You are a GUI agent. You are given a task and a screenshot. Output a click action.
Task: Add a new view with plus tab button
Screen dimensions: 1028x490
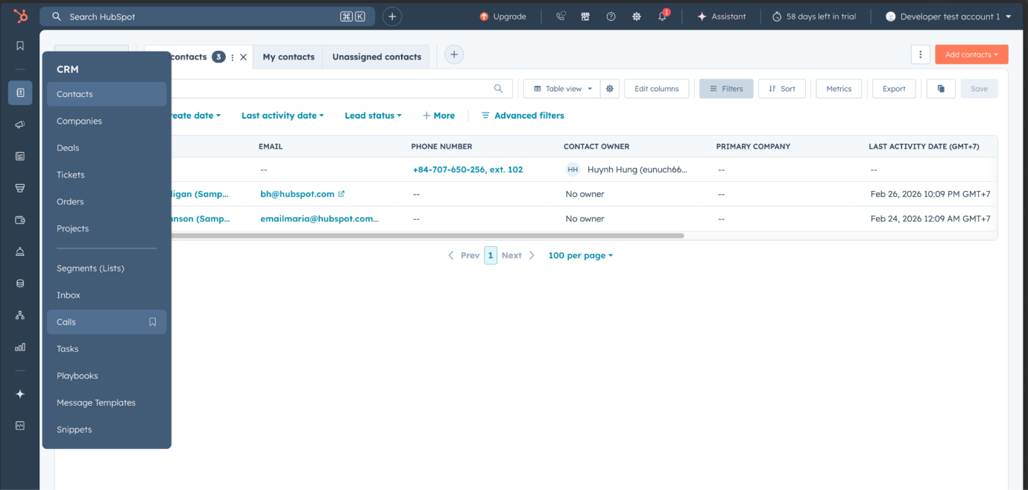tap(454, 54)
